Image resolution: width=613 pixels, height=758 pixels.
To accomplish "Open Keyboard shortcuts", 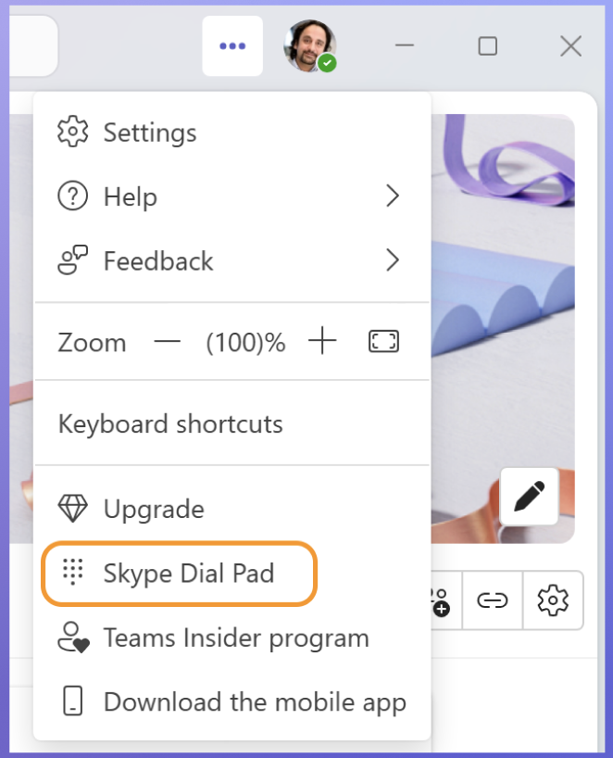I will pos(170,424).
